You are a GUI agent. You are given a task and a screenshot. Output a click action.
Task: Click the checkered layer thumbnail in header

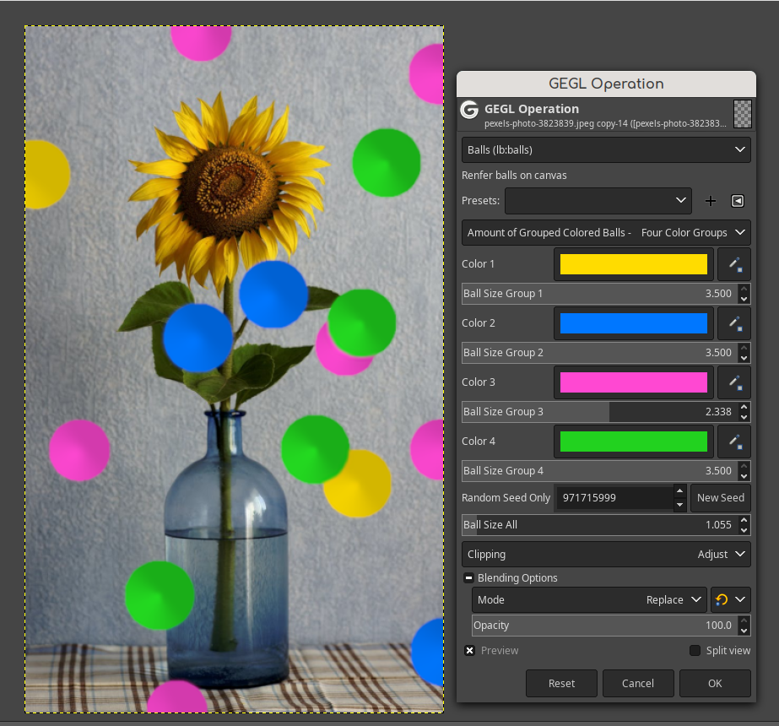pyautogui.click(x=743, y=114)
